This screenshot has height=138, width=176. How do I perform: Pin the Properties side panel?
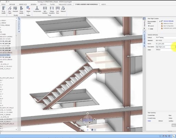(x=144, y=28)
